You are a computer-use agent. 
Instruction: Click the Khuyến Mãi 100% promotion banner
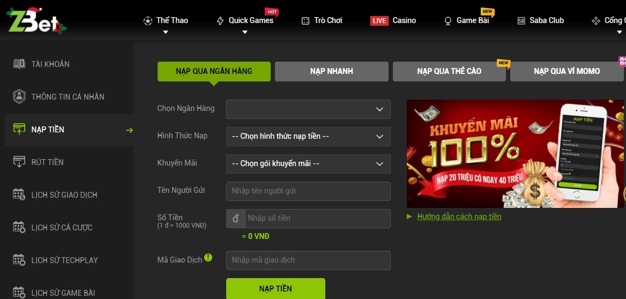pyautogui.click(x=515, y=154)
